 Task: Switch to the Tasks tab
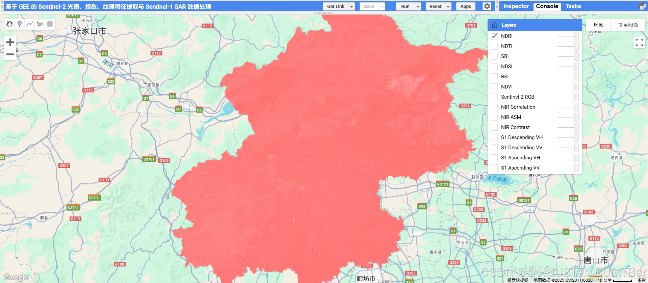coord(573,6)
